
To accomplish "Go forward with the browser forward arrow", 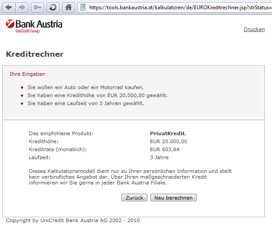I will 22,8.
